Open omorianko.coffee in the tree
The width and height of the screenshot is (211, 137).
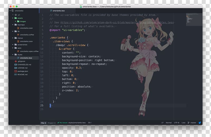click(x=27, y=35)
